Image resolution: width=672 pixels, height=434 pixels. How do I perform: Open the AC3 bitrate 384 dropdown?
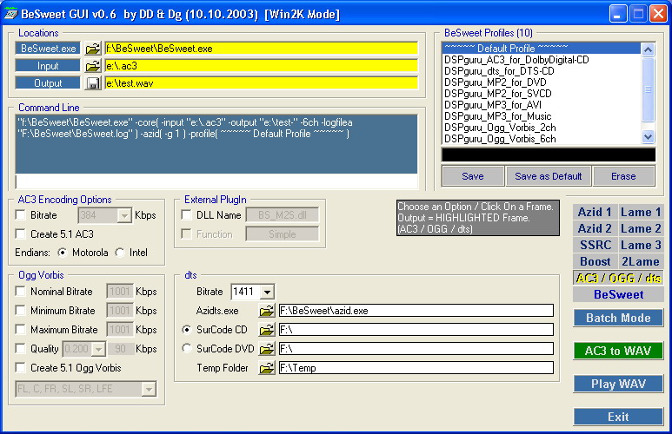coord(123,215)
